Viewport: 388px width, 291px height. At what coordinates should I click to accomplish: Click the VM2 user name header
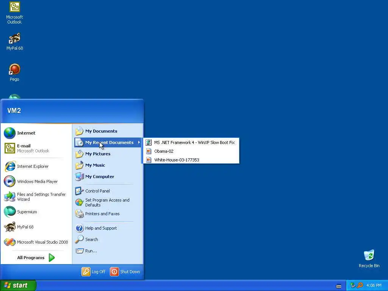coord(14,111)
